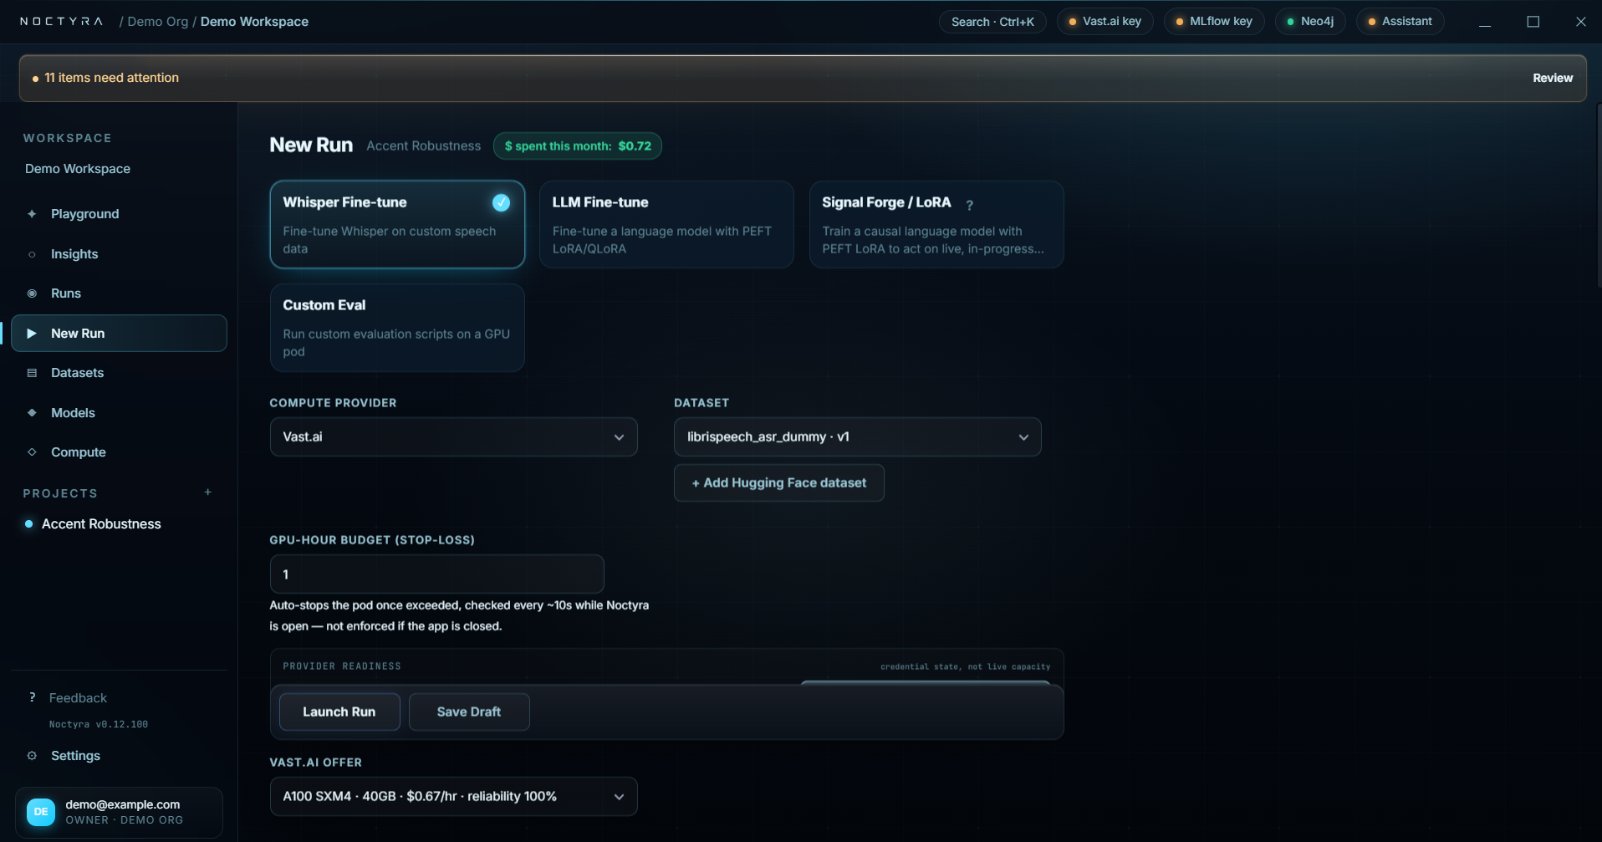Open the Feedback link label
Screen dimensions: 1602x842
(78, 698)
